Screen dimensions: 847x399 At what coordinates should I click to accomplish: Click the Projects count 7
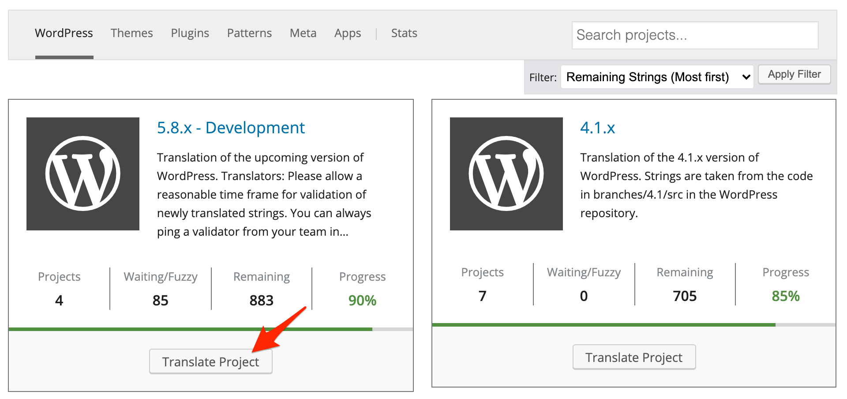(482, 296)
